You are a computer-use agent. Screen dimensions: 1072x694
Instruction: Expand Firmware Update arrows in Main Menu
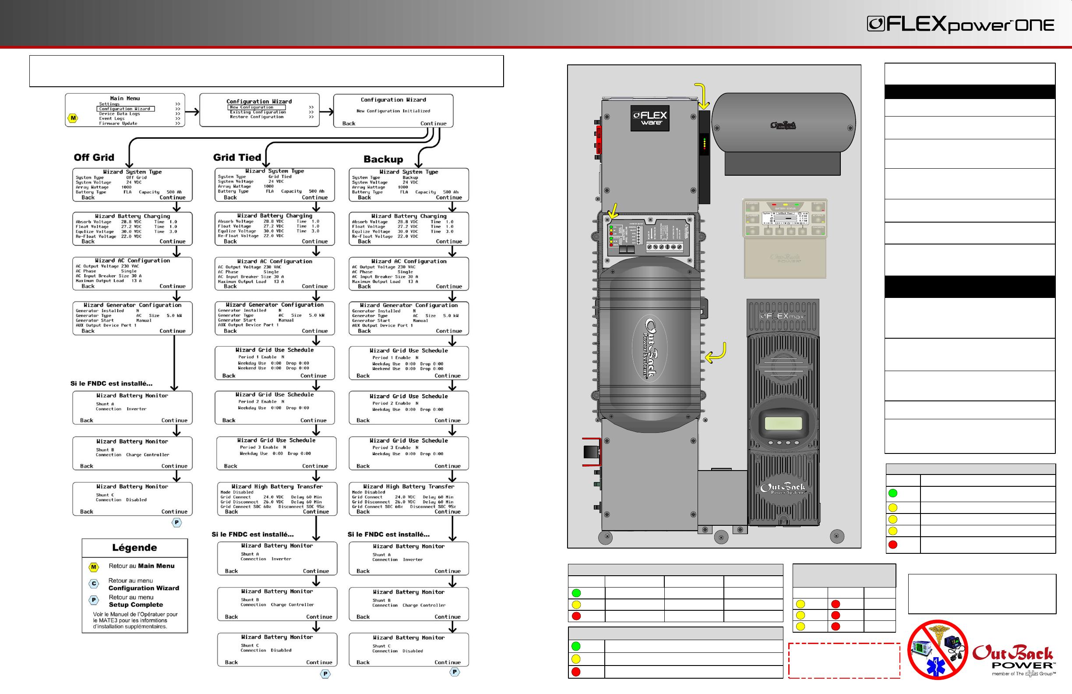tap(178, 124)
